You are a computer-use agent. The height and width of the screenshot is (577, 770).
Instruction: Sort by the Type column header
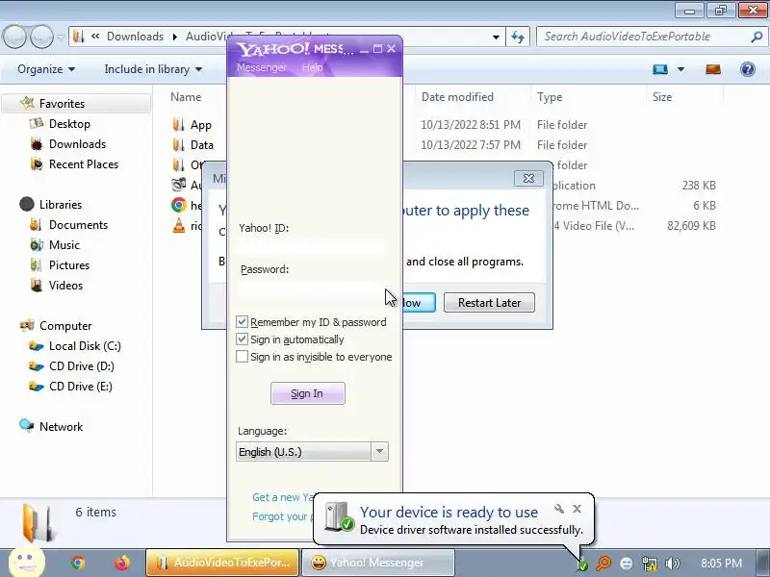[x=550, y=97]
